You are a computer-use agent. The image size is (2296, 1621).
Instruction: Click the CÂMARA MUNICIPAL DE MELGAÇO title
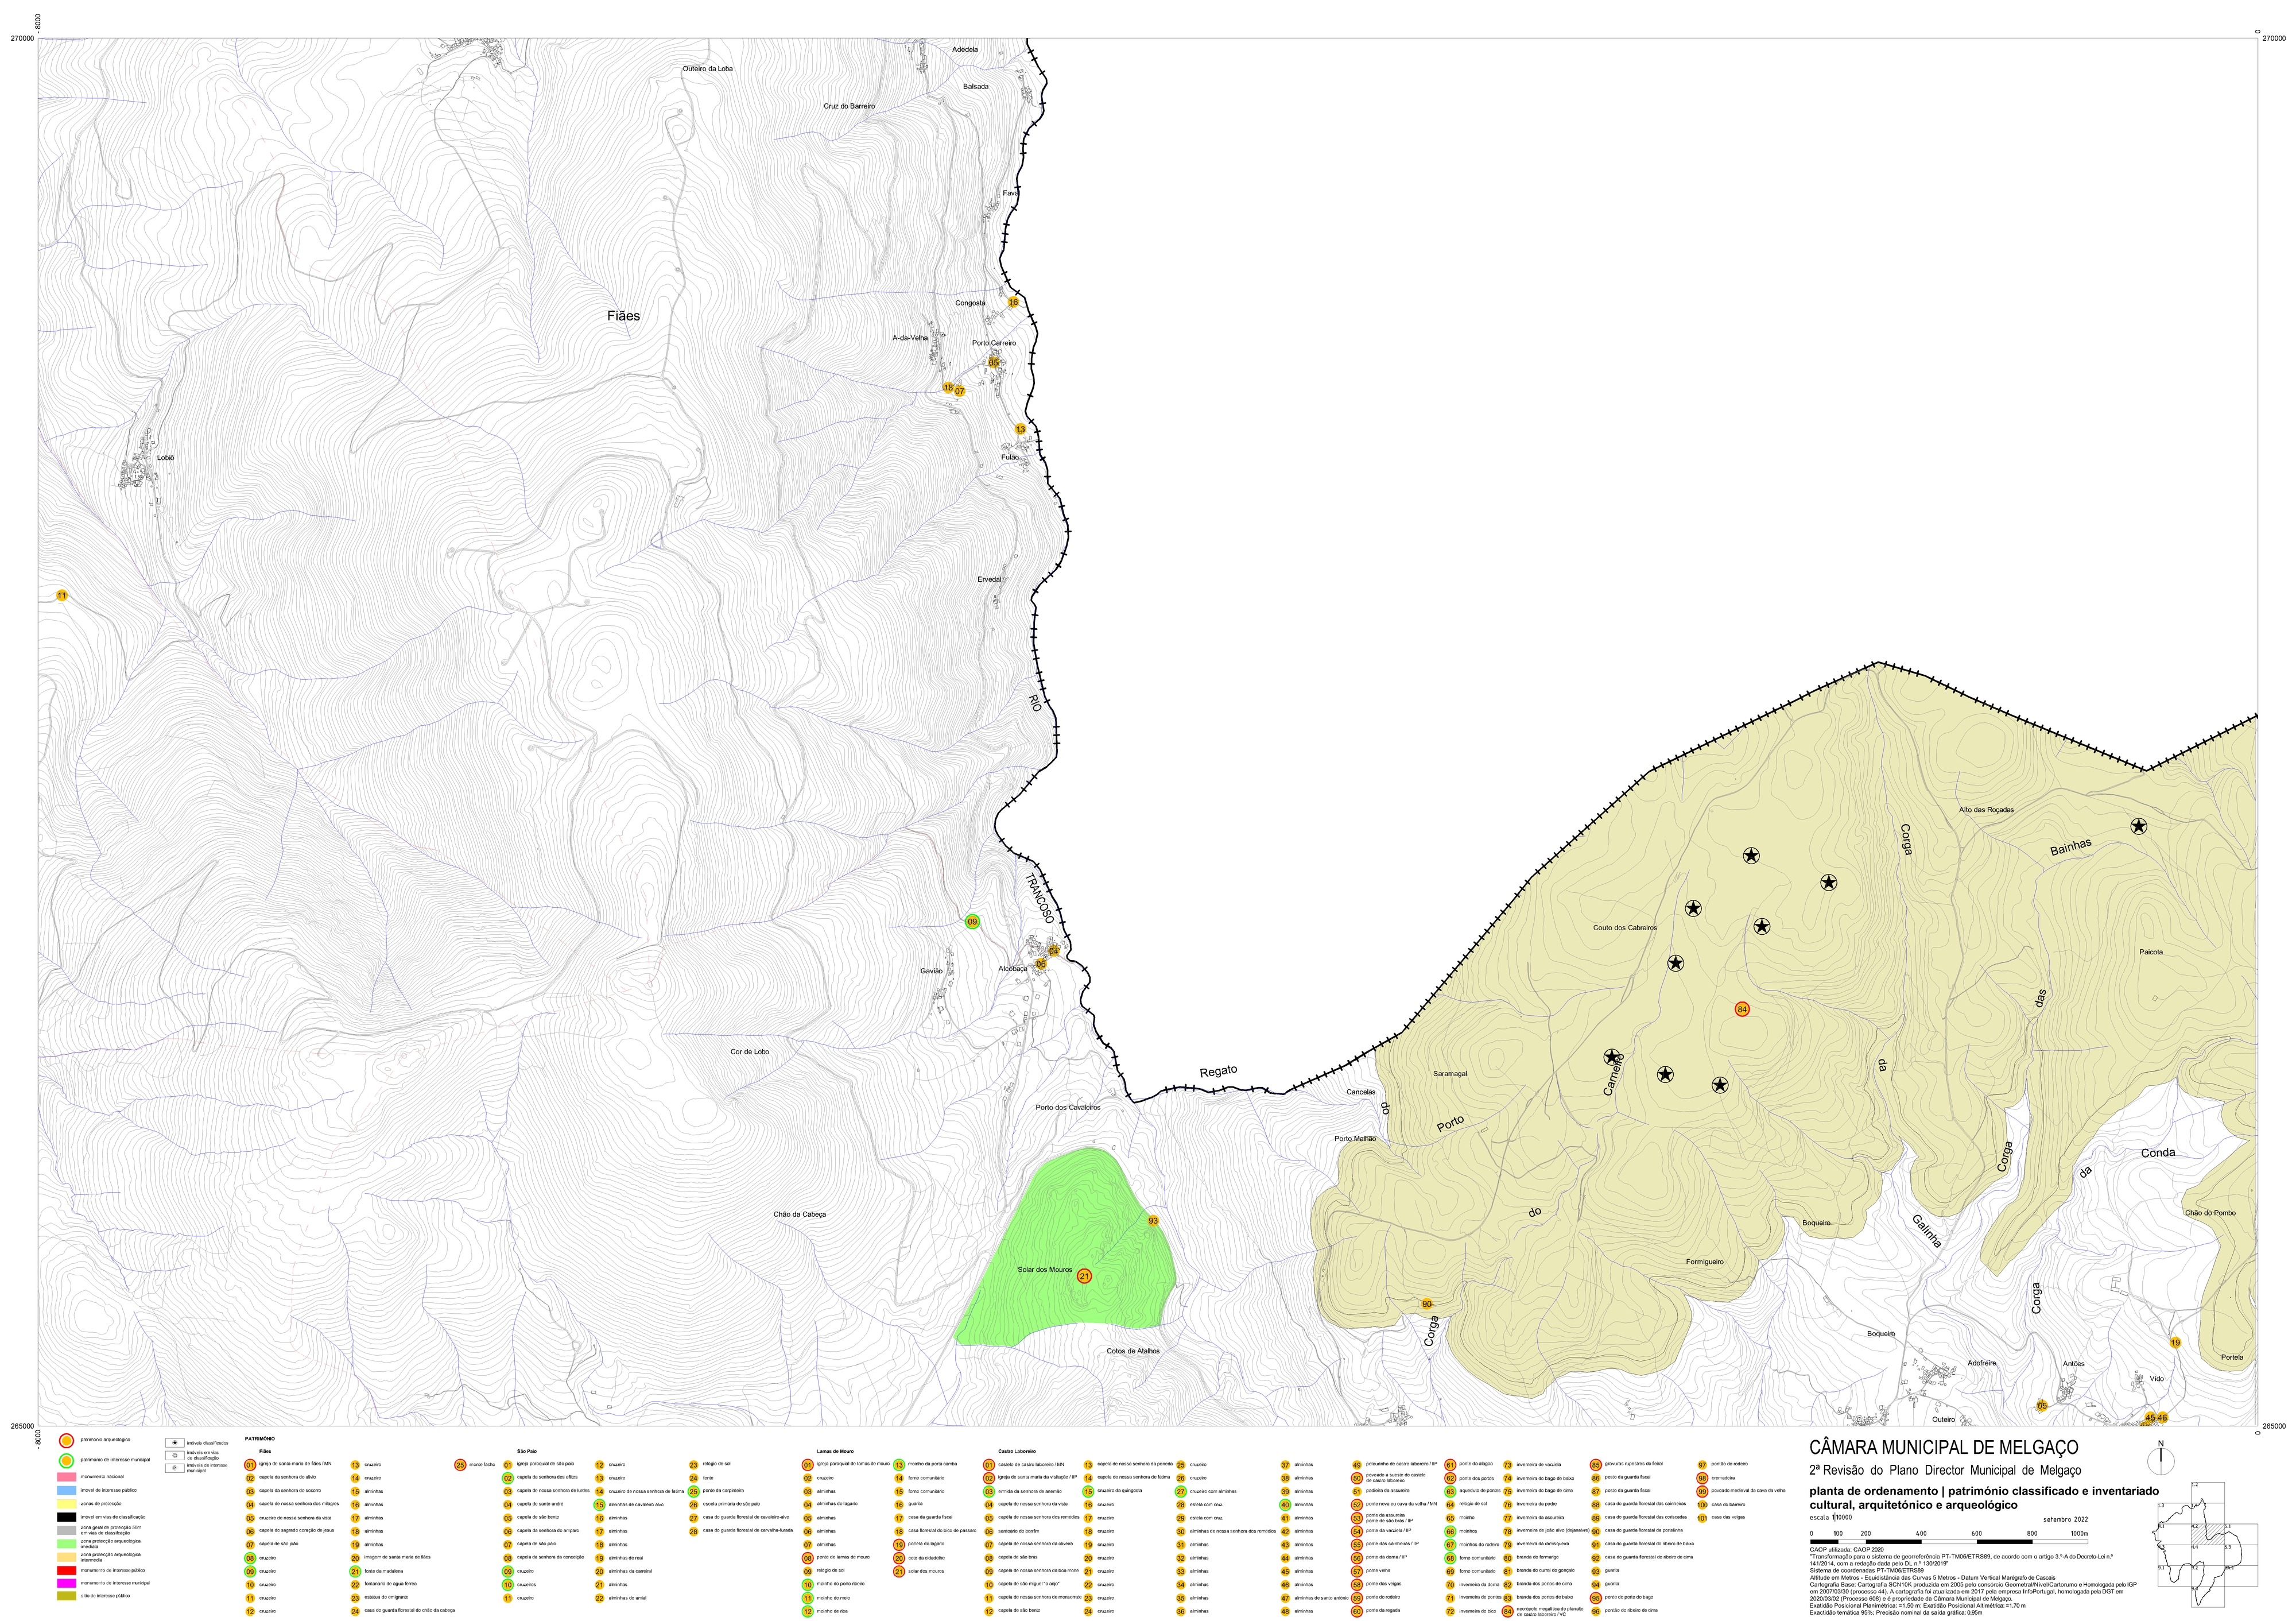coord(1944,1447)
